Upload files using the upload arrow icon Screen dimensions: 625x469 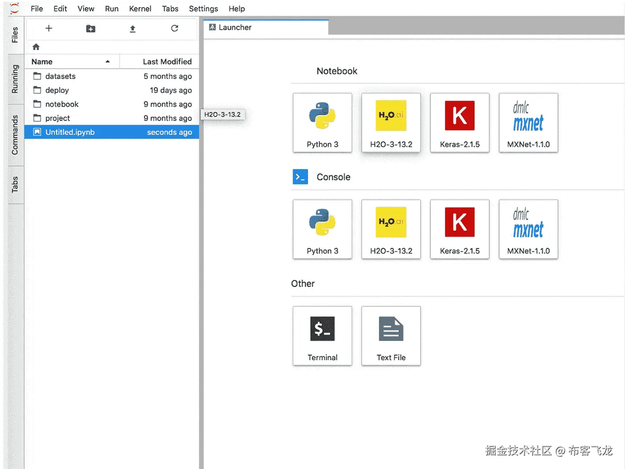[x=133, y=29]
